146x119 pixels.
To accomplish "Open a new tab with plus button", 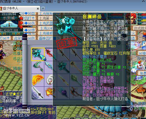I will (43, 8).
